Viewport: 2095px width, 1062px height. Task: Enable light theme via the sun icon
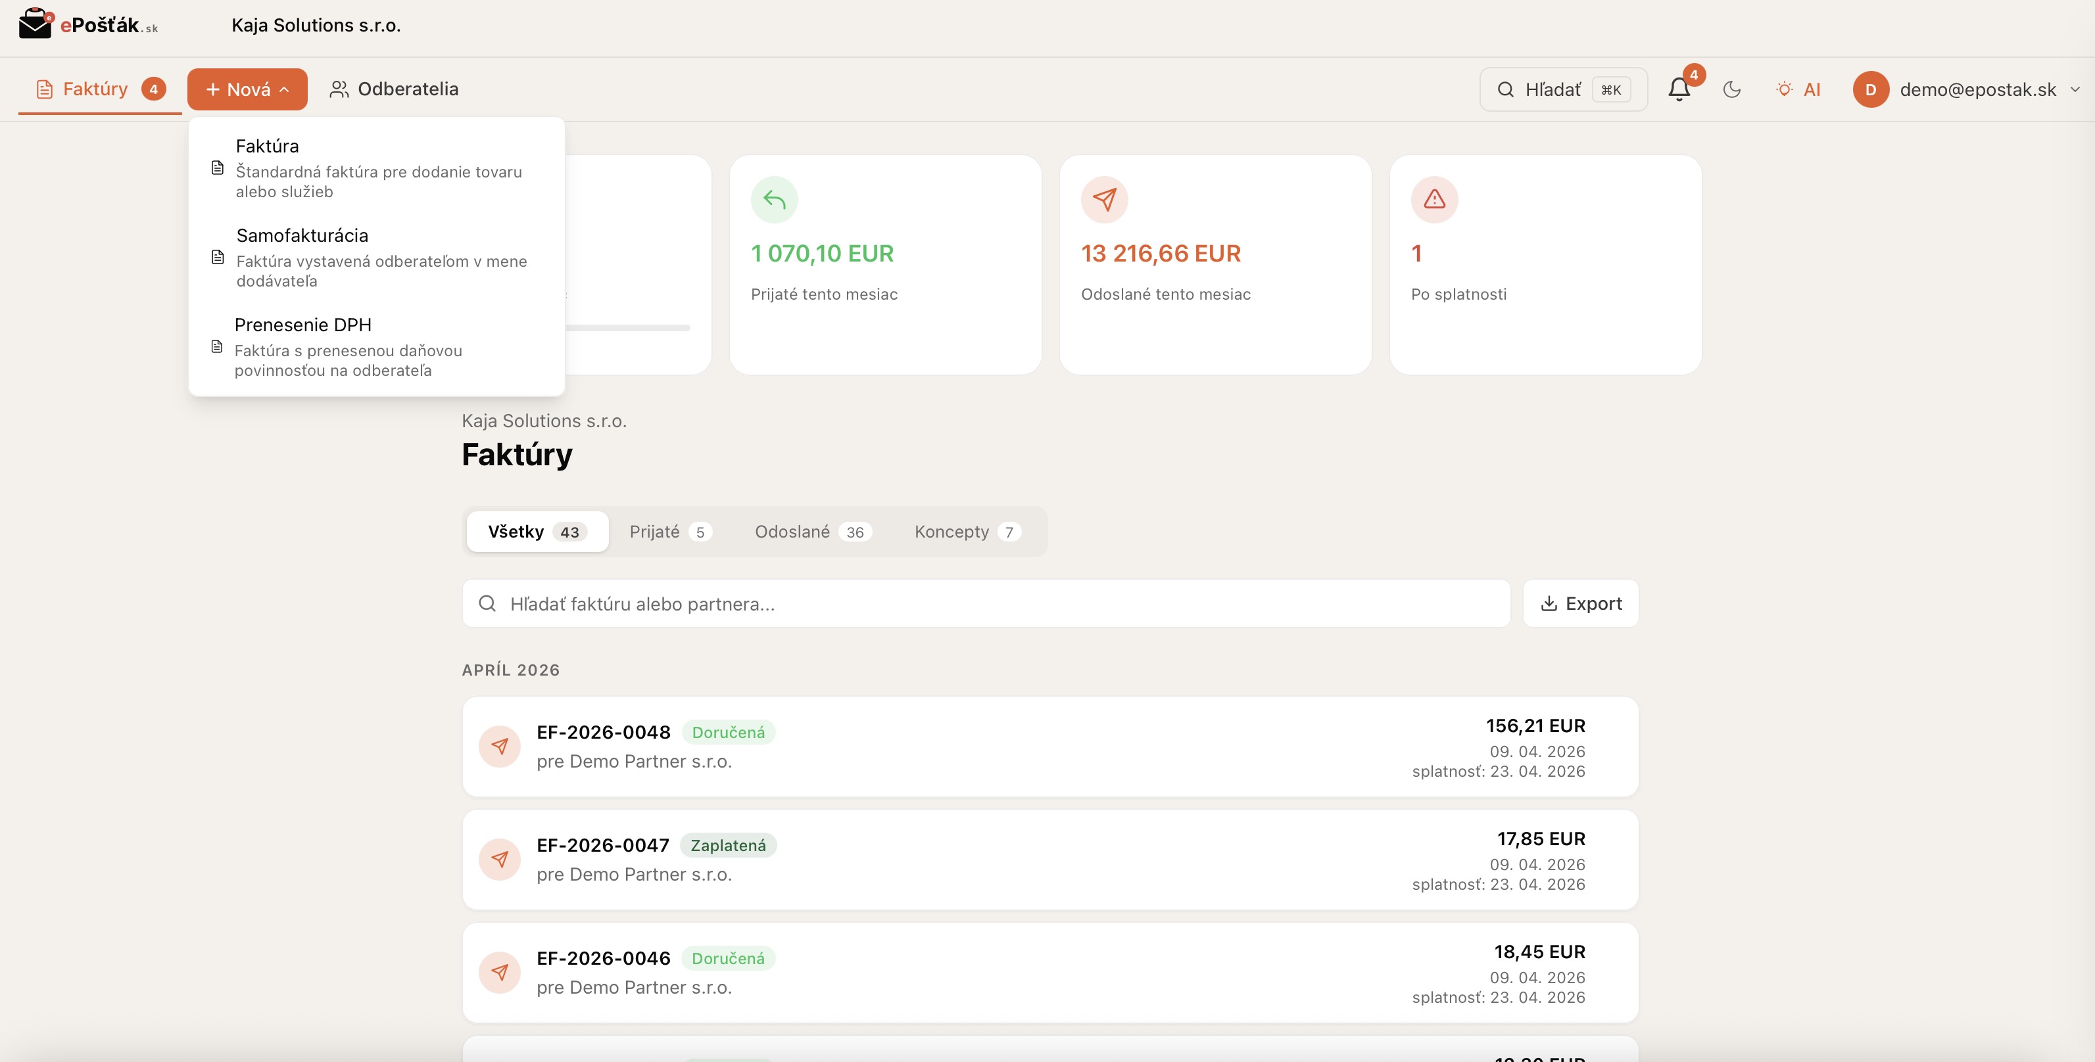tap(1785, 89)
